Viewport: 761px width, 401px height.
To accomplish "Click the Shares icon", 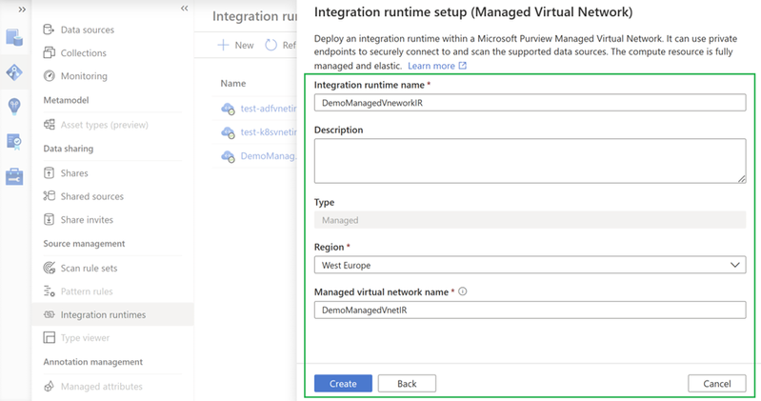I will (49, 172).
